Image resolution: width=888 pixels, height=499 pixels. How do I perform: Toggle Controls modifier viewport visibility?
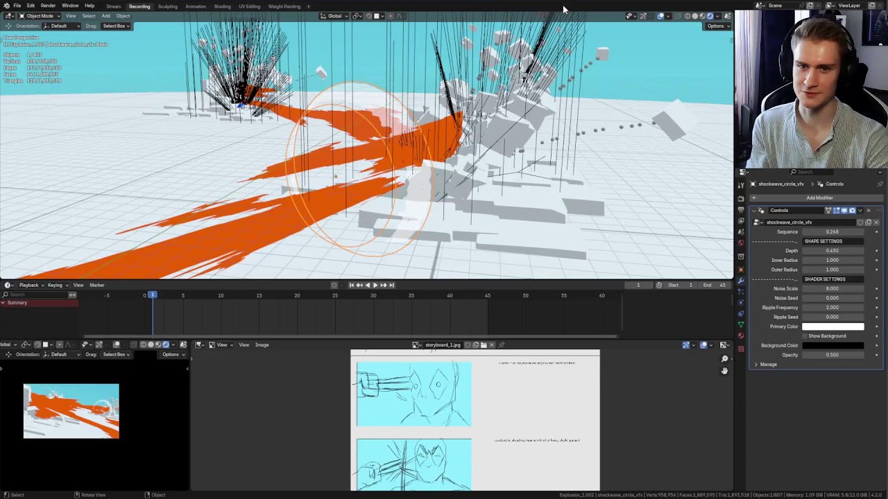point(844,210)
